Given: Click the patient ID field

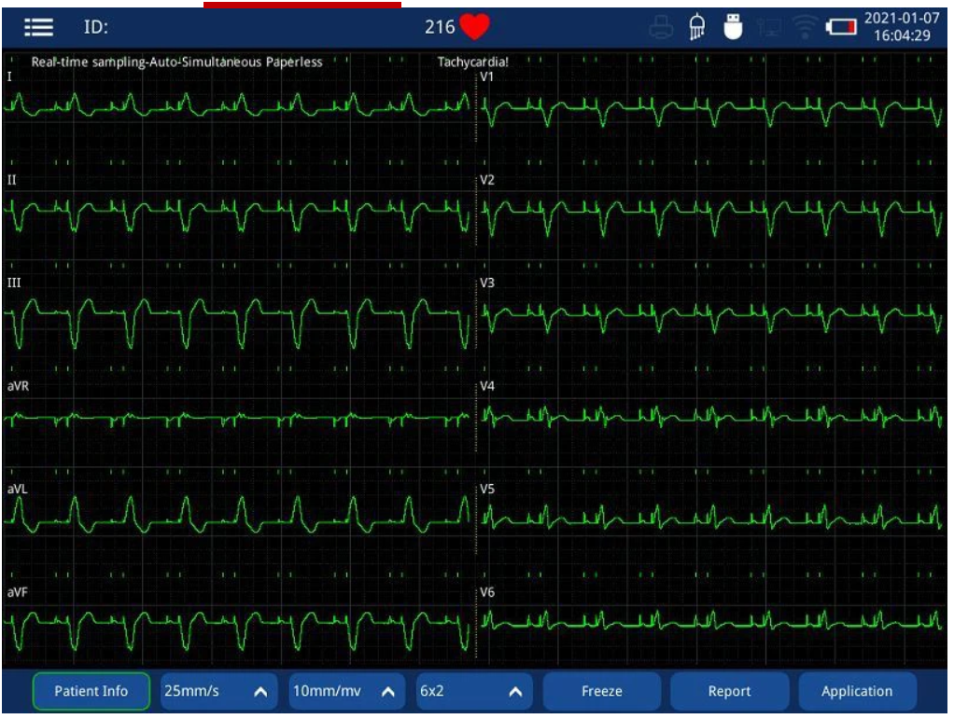Looking at the screenshot, I should (96, 27).
